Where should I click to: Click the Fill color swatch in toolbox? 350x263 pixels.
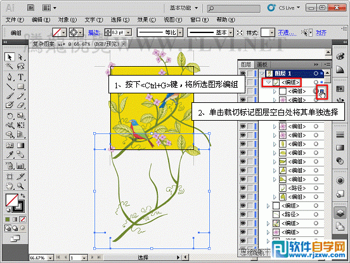click(x=12, y=199)
